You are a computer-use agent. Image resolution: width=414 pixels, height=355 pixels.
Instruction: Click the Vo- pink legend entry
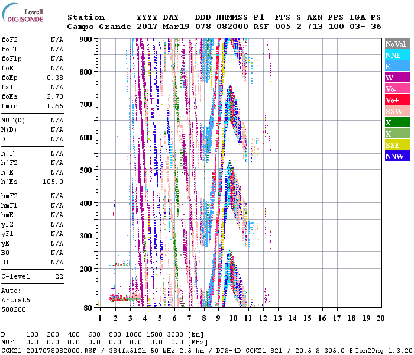397,89
